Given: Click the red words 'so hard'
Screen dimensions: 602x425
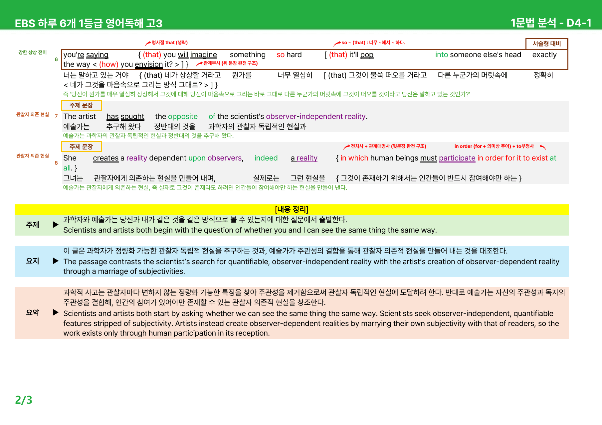Looking at the screenshot, I should 289,54.
